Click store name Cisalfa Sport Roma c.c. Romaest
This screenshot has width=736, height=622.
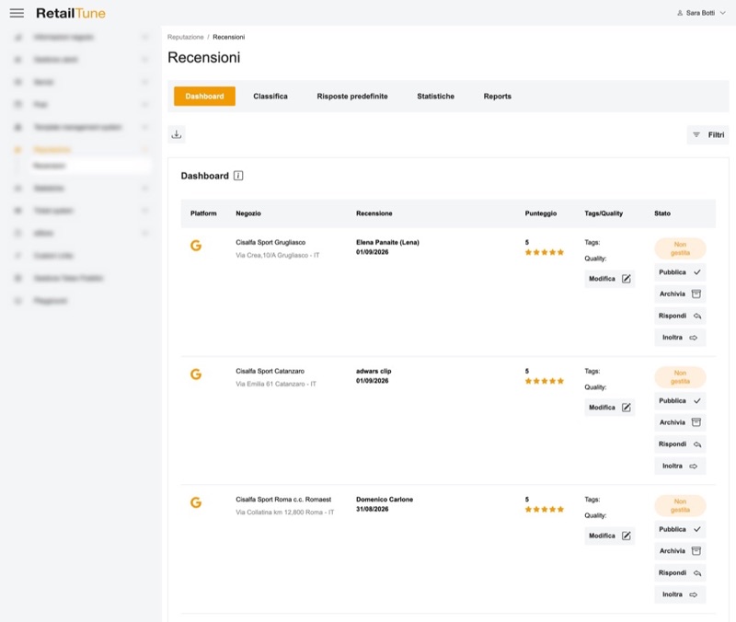(283, 500)
